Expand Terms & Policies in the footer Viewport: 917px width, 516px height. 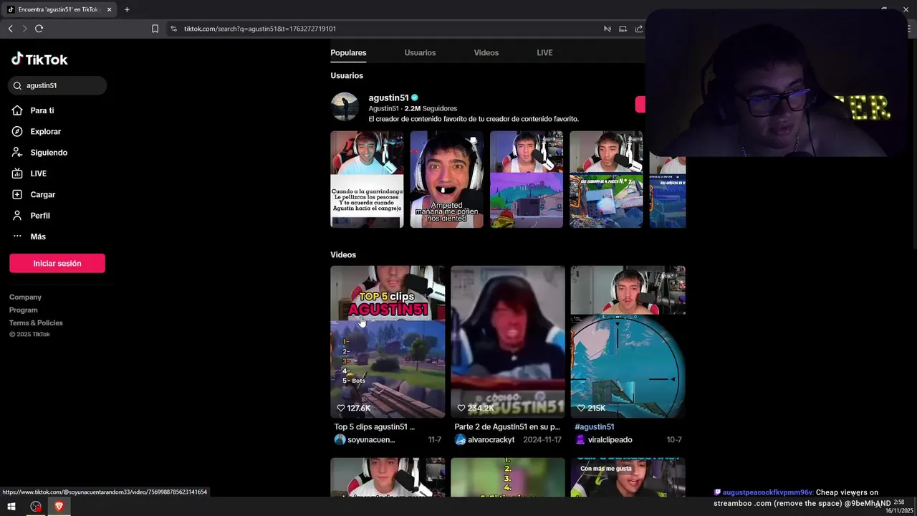coord(36,322)
